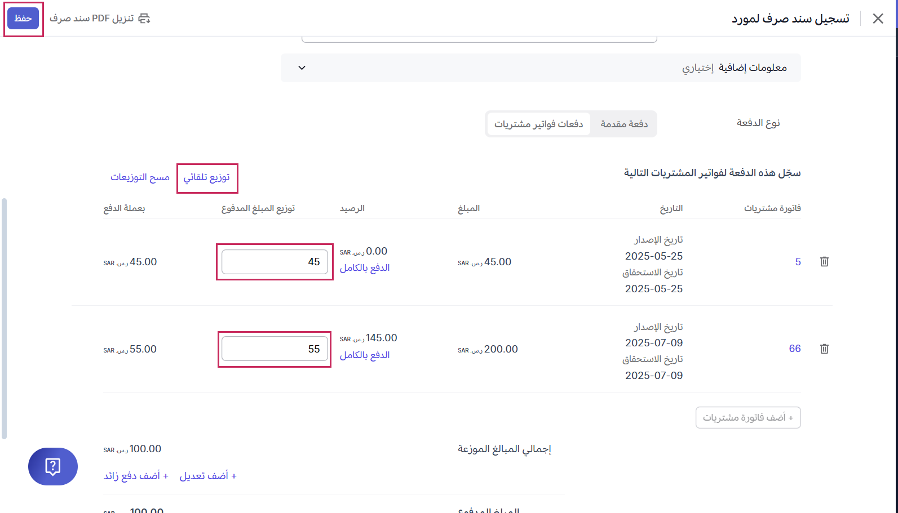This screenshot has height=513, width=898.
Task: Open purchase invoice number 66
Action: pos(795,349)
